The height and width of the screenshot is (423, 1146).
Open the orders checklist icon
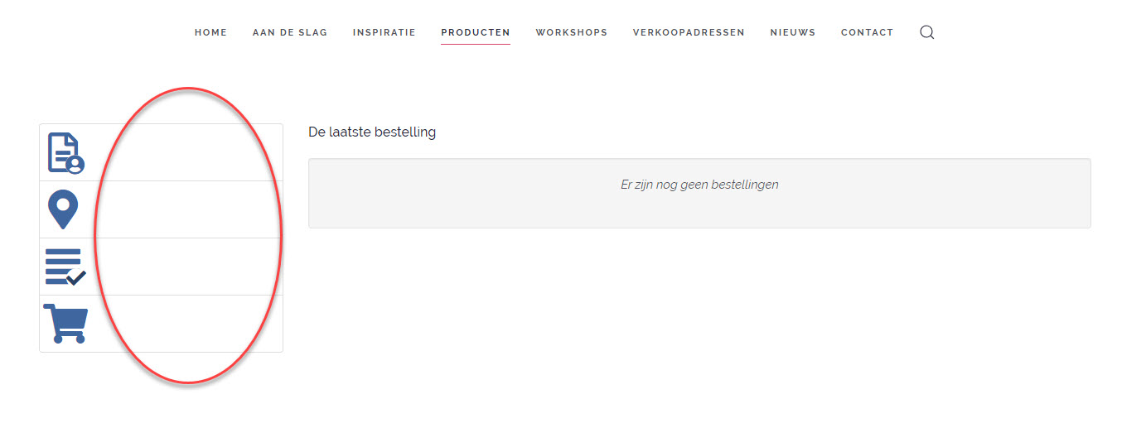(x=65, y=267)
